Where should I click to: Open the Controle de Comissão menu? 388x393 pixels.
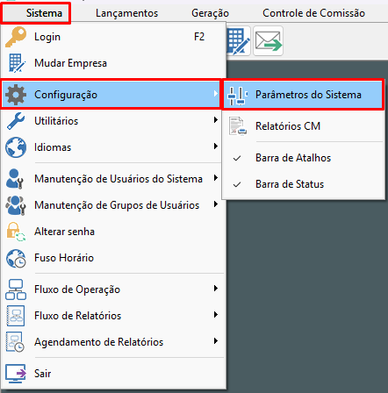[x=313, y=13]
